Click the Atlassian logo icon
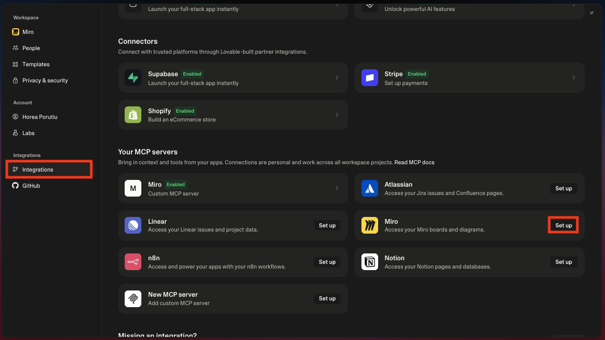The width and height of the screenshot is (605, 340). [x=370, y=188]
